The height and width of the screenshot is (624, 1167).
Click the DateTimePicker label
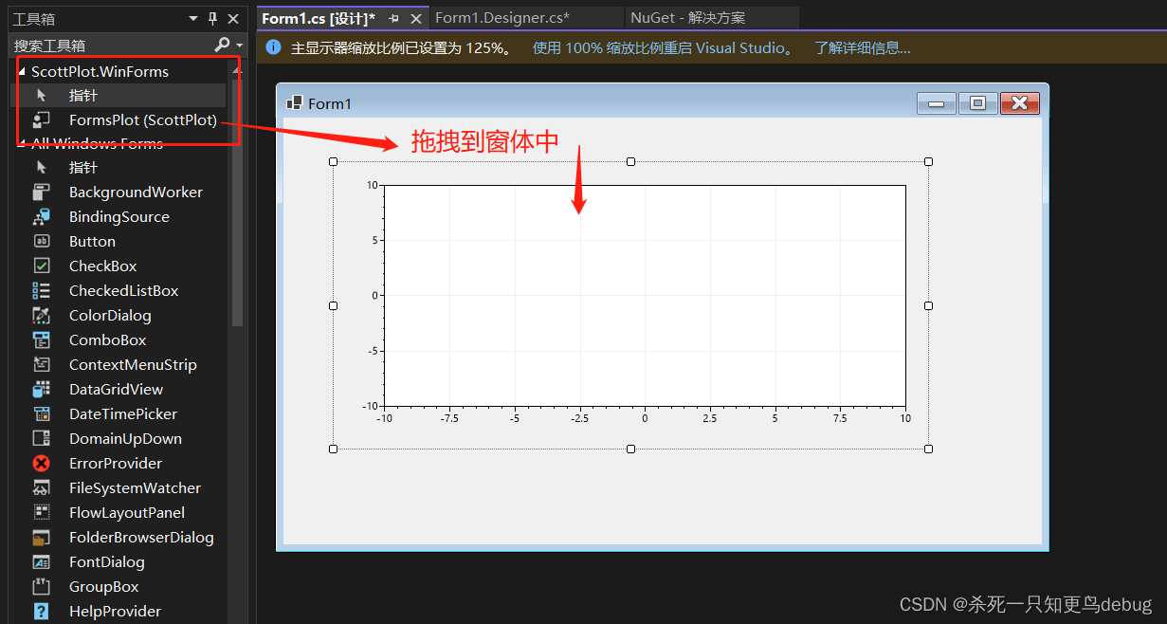[x=123, y=414]
